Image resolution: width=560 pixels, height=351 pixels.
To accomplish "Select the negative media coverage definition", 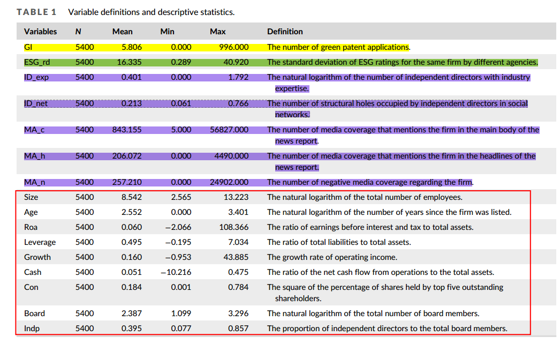I will (x=370, y=182).
